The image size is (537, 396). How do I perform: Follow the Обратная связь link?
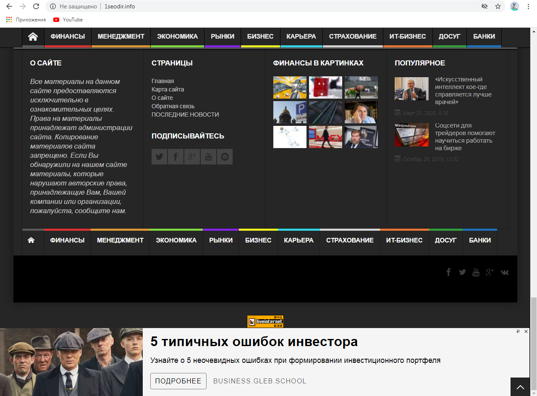tap(173, 106)
